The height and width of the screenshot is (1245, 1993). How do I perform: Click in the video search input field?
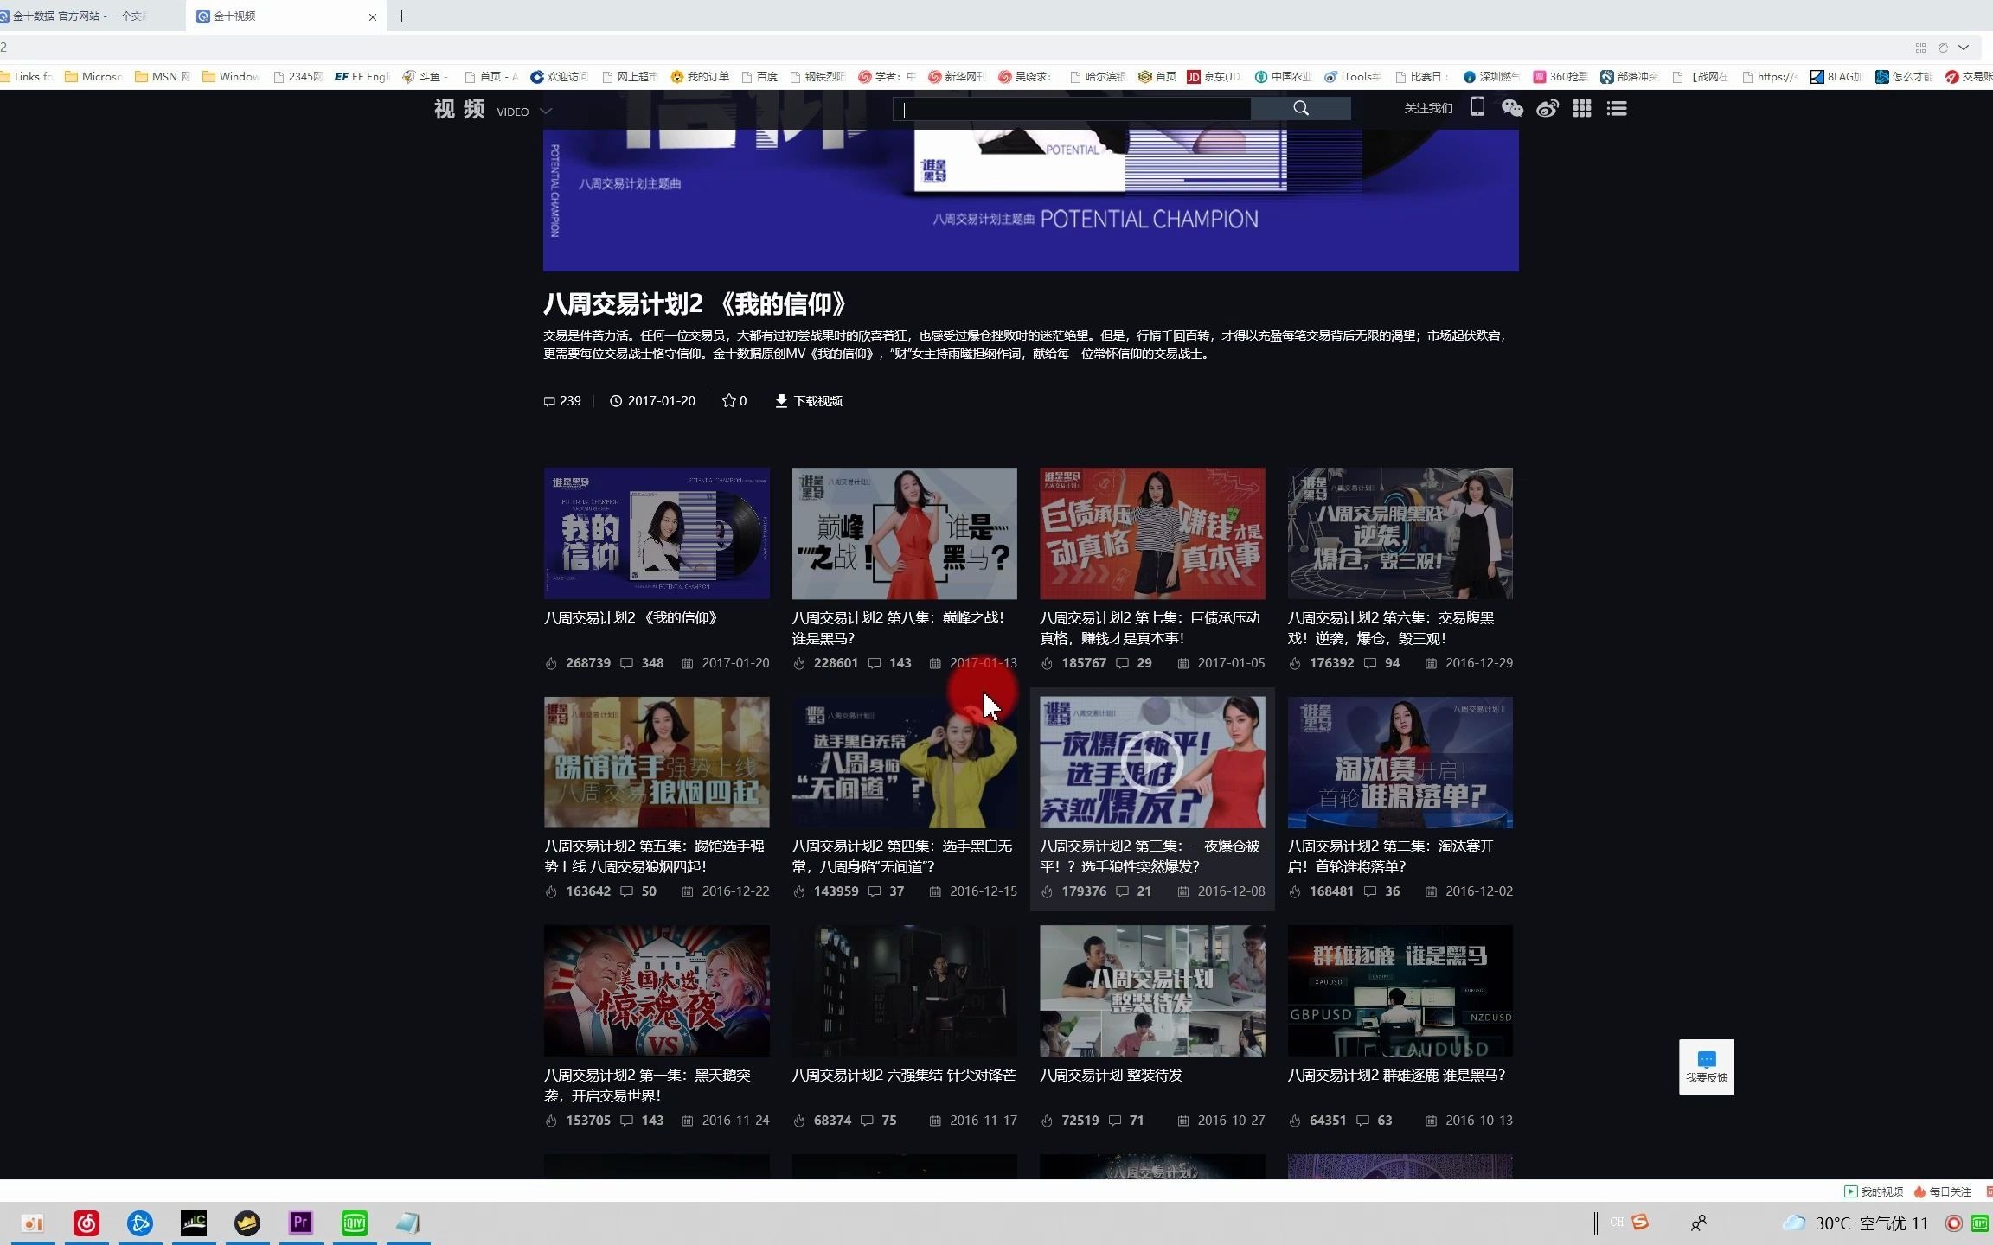pyautogui.click(x=1073, y=109)
